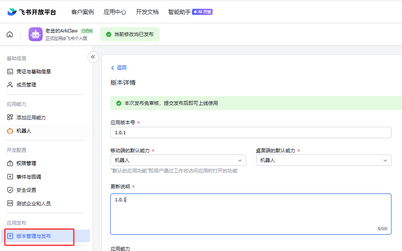Click the 成员管理 person icon

(x=10, y=85)
